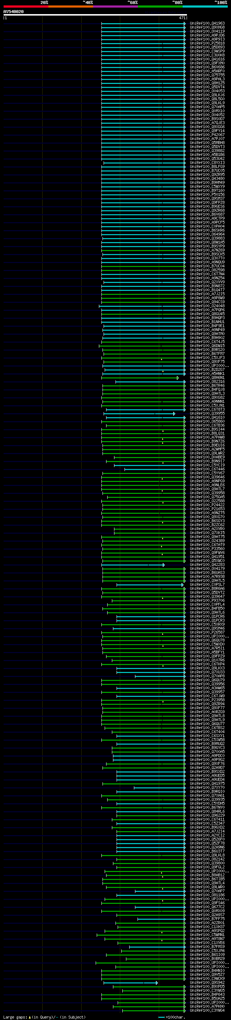231x1020 pixels.
Task: Select hit label UniRef100_Q41610
Action: (x=207, y=417)
